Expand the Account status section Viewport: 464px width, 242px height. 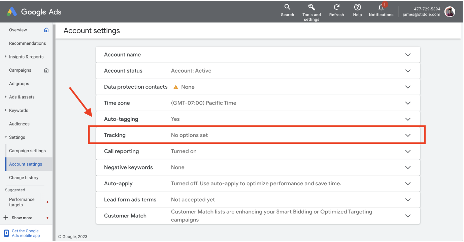tap(408, 71)
